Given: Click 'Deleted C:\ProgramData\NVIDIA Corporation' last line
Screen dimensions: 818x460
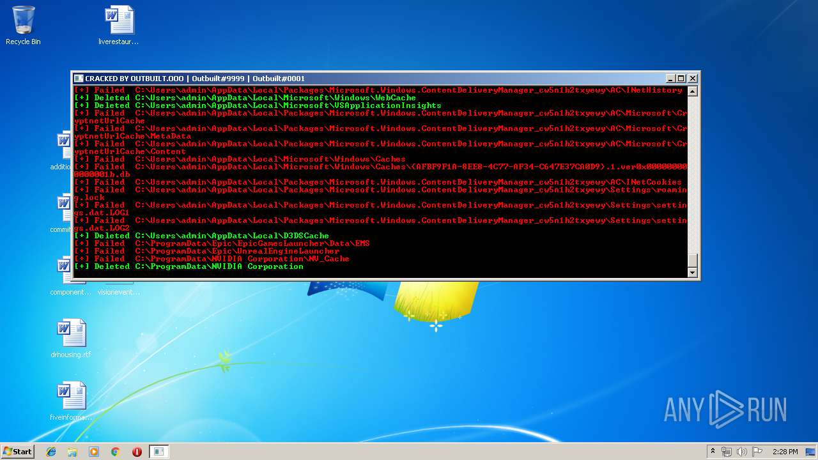Looking at the screenshot, I should click(189, 266).
